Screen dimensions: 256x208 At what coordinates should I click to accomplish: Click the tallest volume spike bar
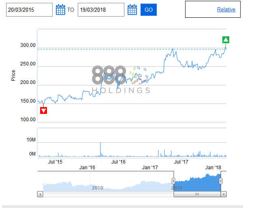click(100, 149)
